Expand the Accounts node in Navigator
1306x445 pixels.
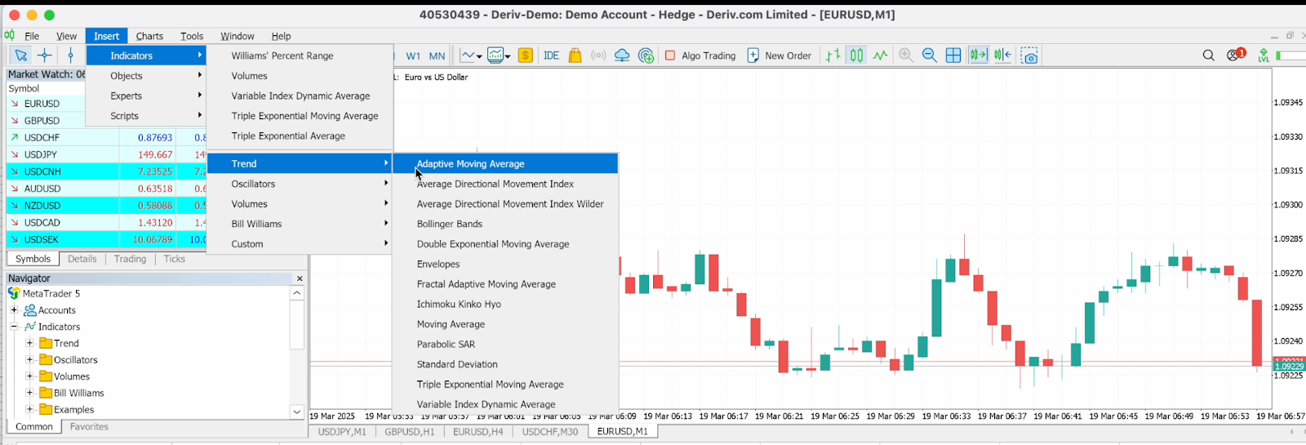(14, 310)
